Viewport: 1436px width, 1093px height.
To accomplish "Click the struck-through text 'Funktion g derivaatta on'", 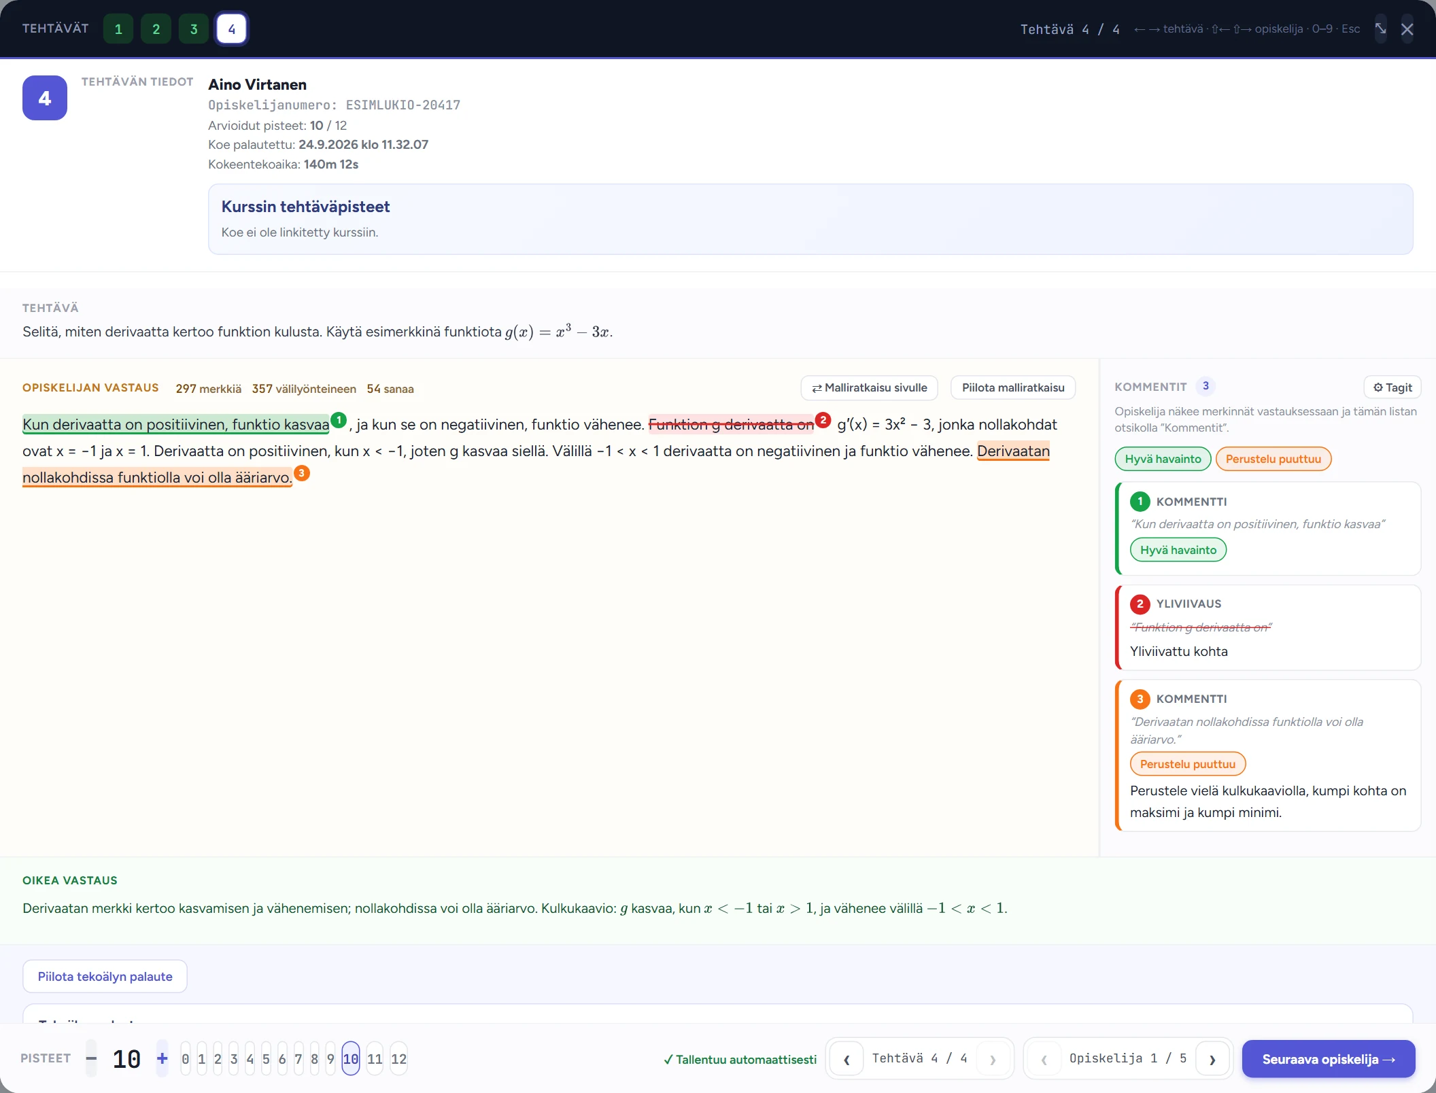I will pyautogui.click(x=731, y=424).
